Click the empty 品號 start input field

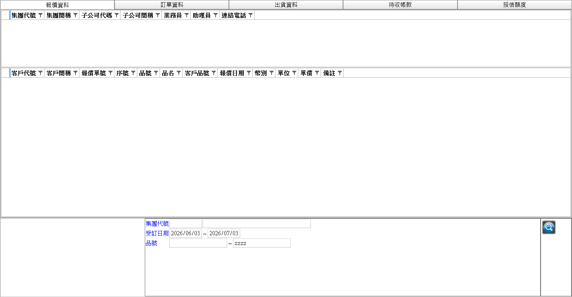pos(198,243)
